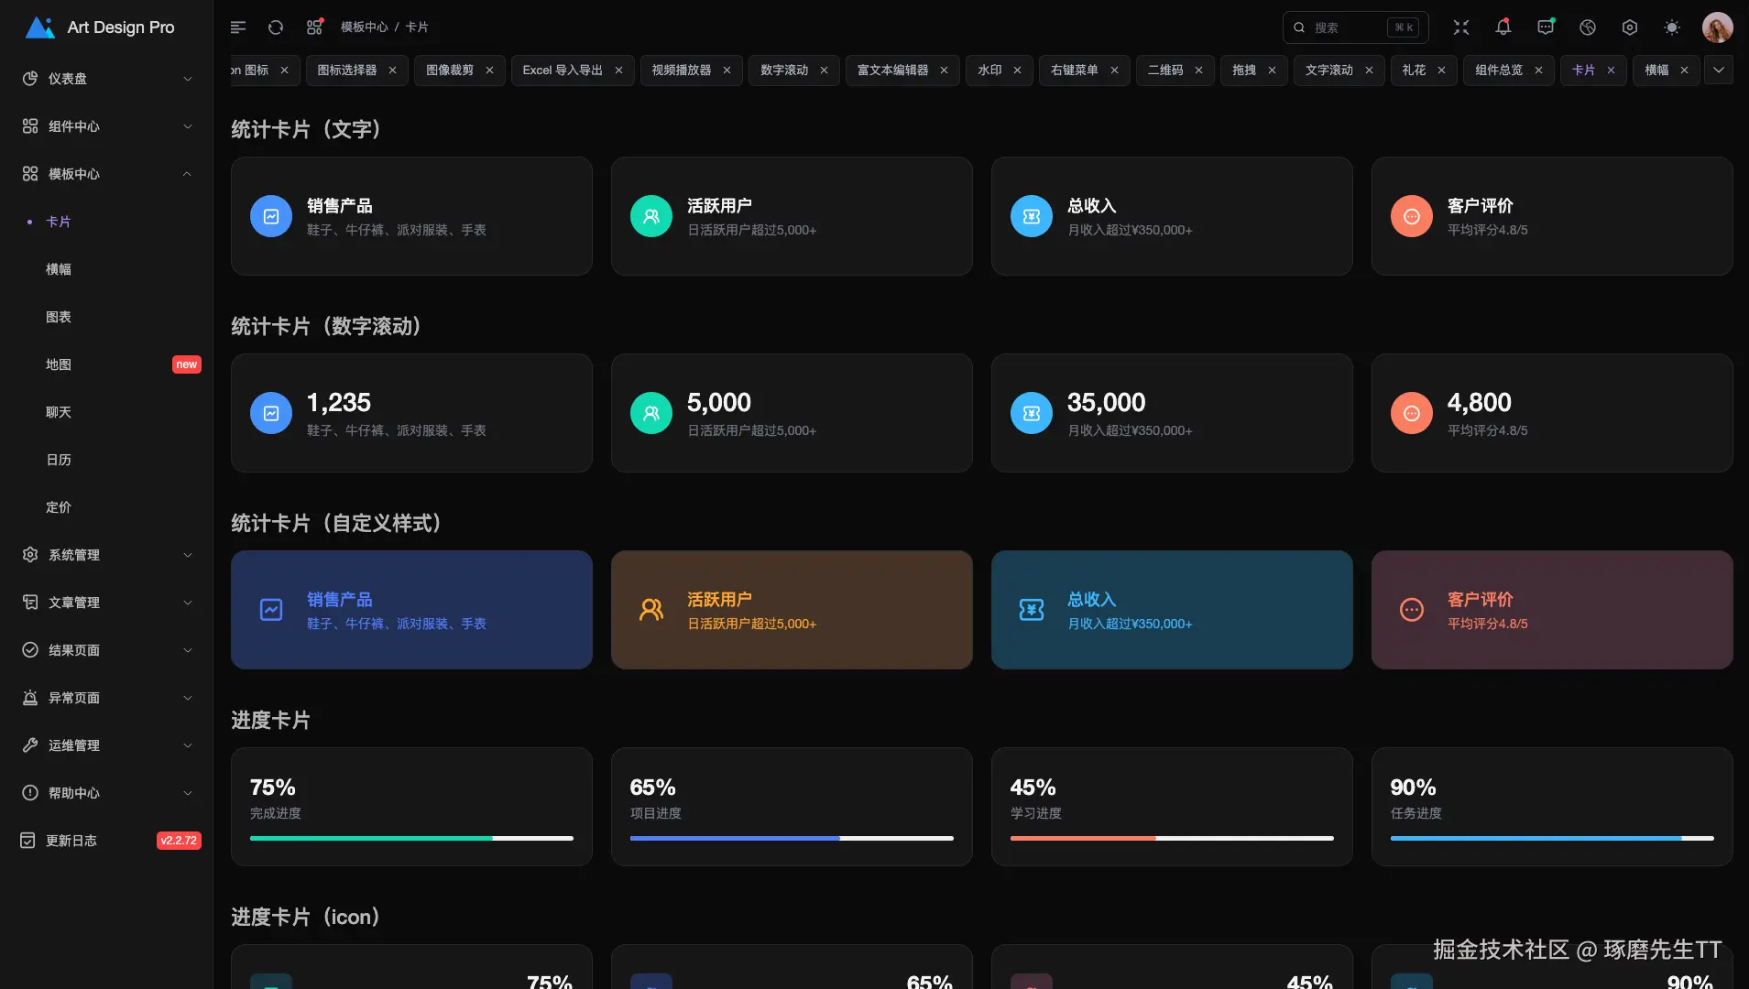1749x989 pixels.
Task: Expand the 组件中心 sidebar menu
Action: pyautogui.click(x=107, y=126)
